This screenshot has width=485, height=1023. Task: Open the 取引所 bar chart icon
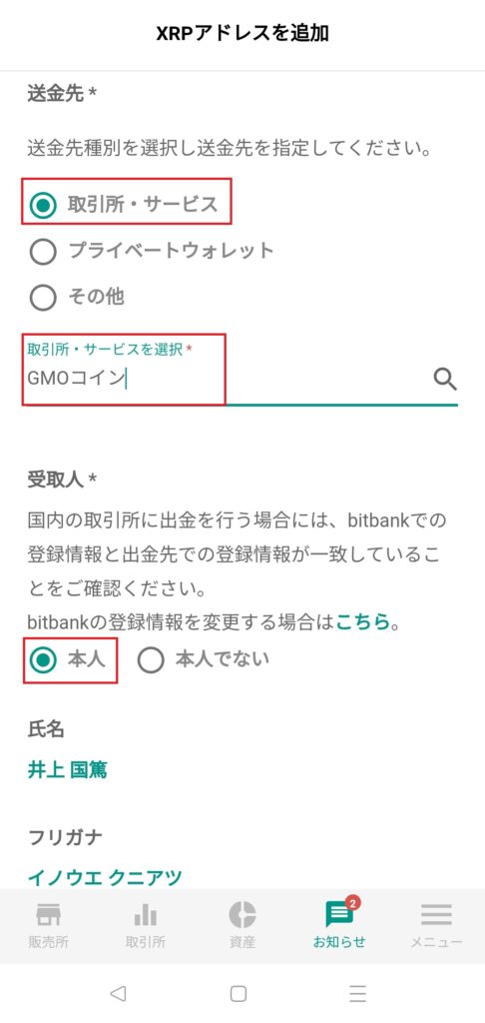pos(145,915)
